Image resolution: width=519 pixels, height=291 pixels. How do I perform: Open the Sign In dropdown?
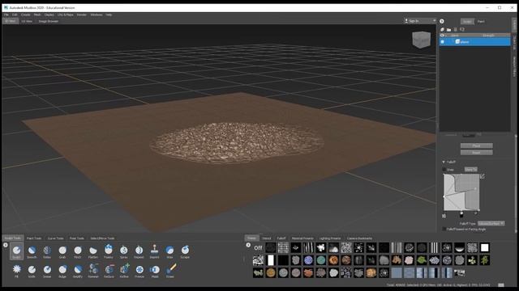pyautogui.click(x=420, y=21)
